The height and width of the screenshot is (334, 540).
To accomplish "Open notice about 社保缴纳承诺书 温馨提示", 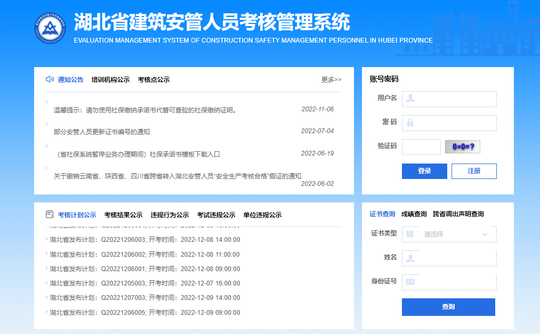I will [145, 110].
